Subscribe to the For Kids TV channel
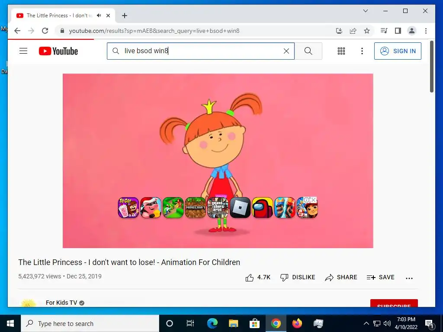443x332 pixels. coord(394,303)
